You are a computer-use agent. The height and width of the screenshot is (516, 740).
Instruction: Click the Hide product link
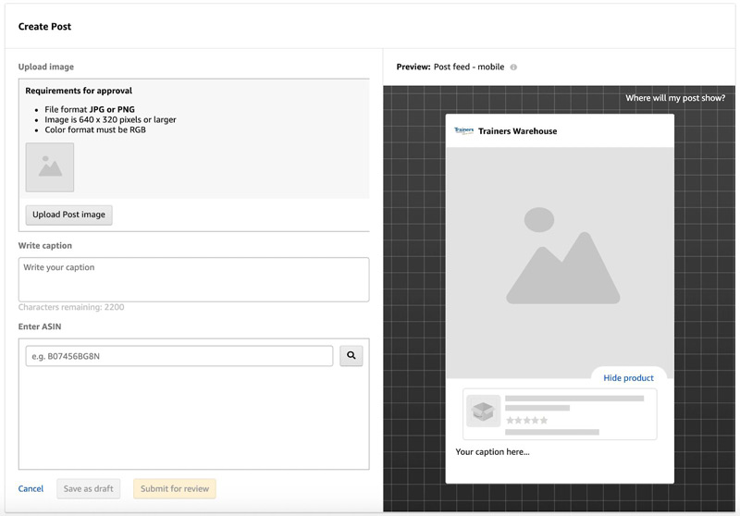(x=628, y=378)
